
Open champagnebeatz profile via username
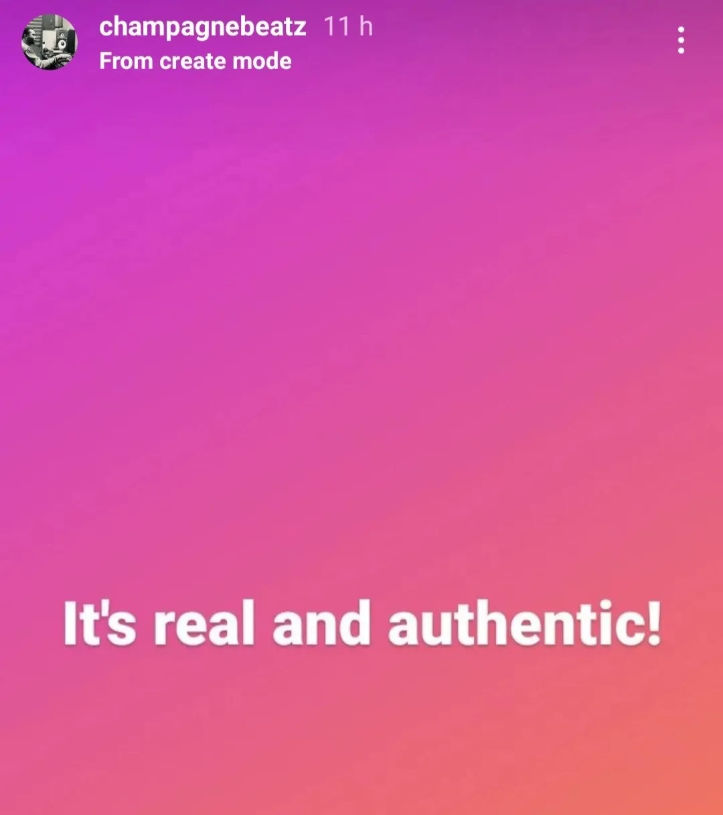202,27
